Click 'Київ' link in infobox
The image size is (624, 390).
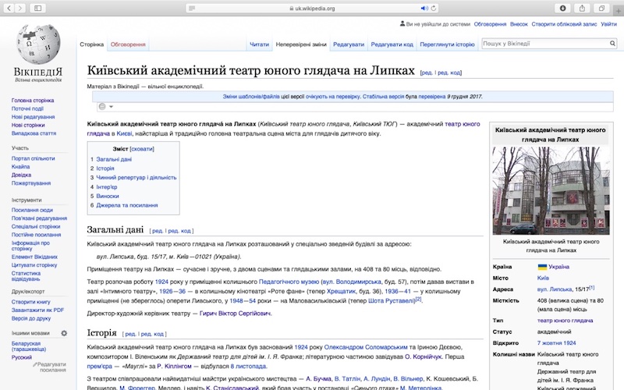pyautogui.click(x=543, y=278)
